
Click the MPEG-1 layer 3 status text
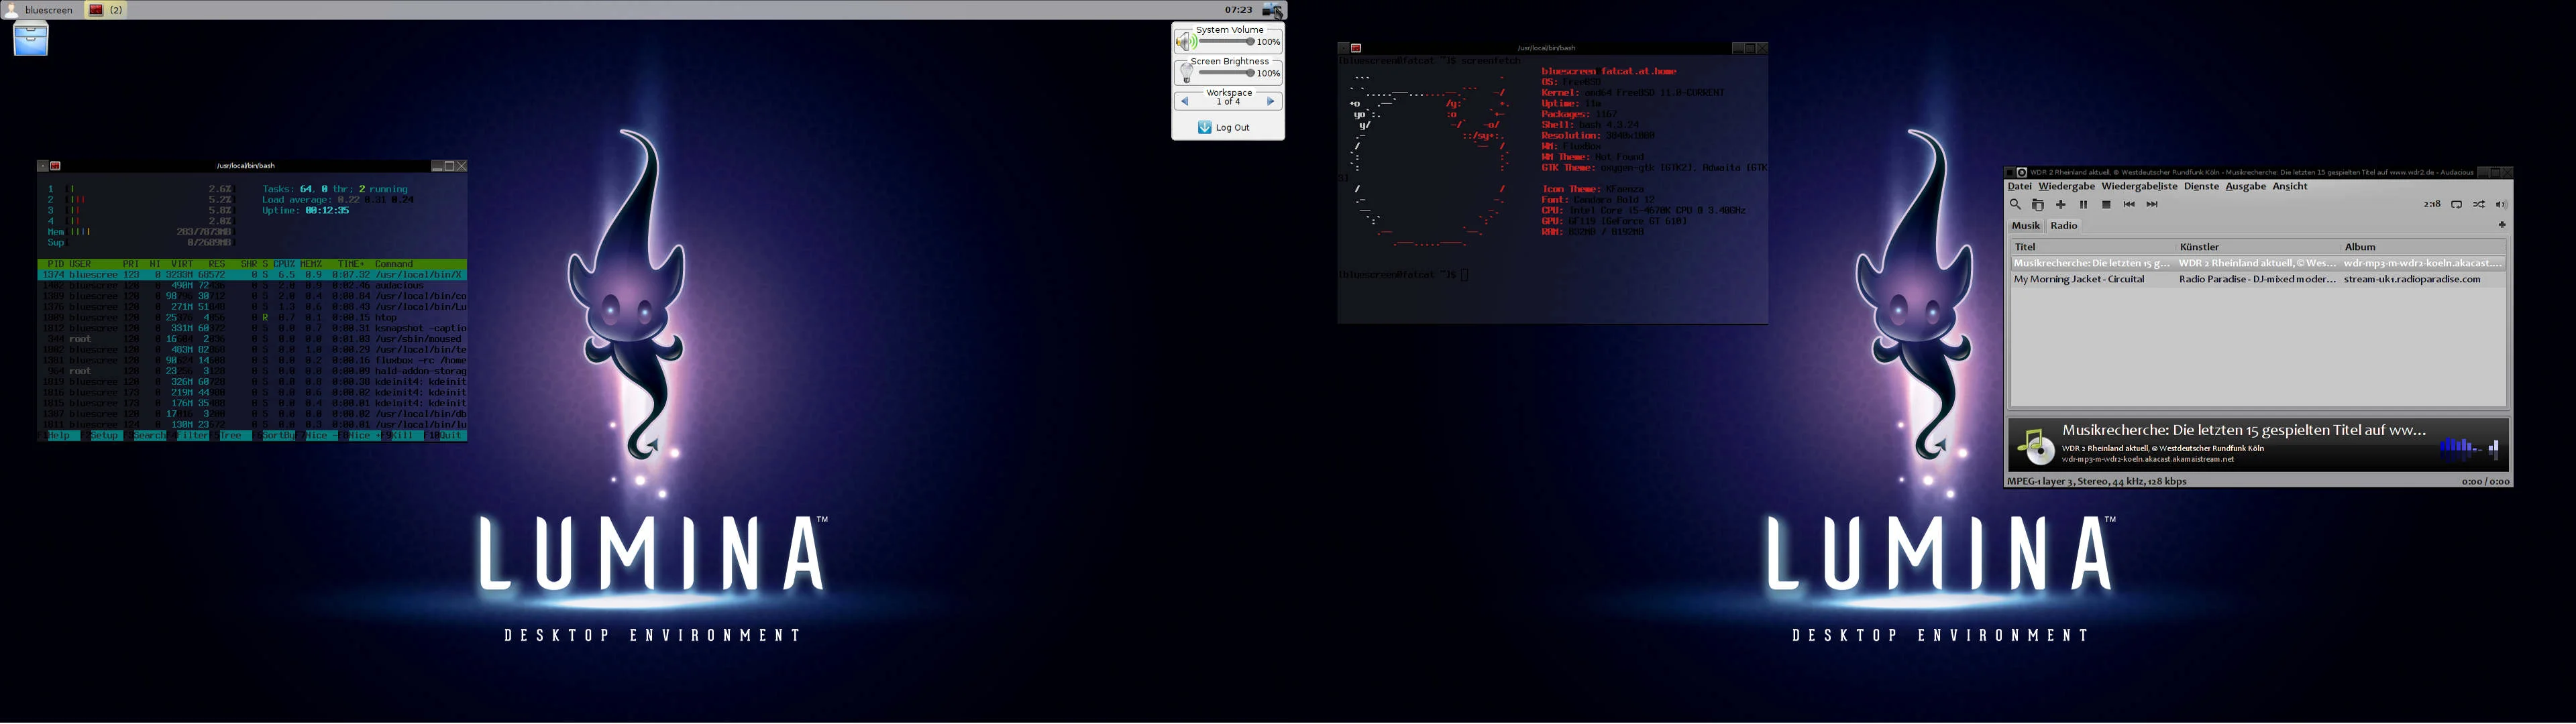click(2096, 482)
